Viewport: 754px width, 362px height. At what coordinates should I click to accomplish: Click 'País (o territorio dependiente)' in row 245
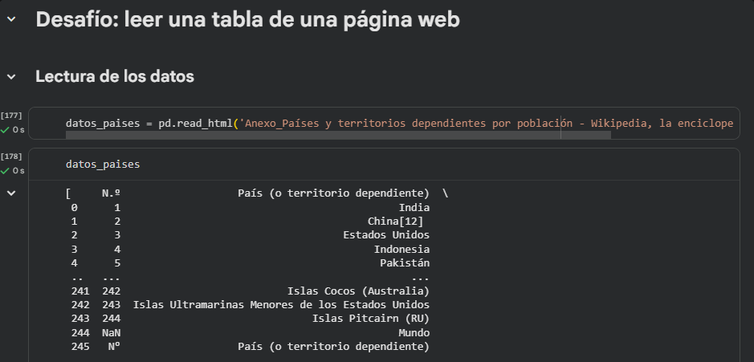click(334, 346)
